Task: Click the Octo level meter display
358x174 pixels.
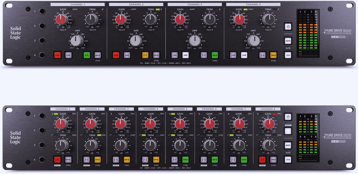Action: coord(308,138)
